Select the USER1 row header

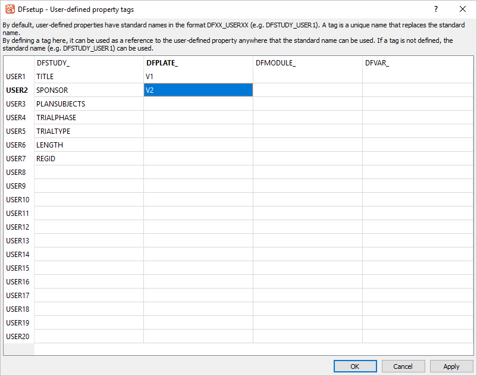17,77
